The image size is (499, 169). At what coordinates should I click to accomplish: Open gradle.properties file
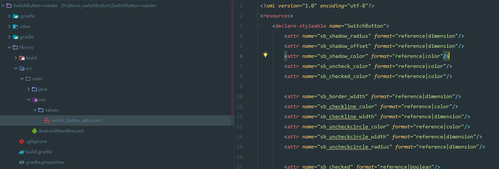45,162
